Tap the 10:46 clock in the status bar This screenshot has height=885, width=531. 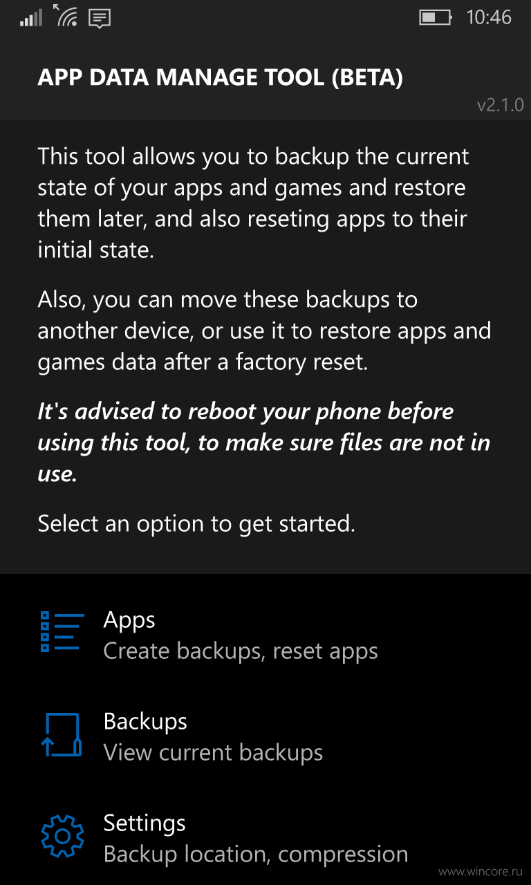click(x=489, y=17)
